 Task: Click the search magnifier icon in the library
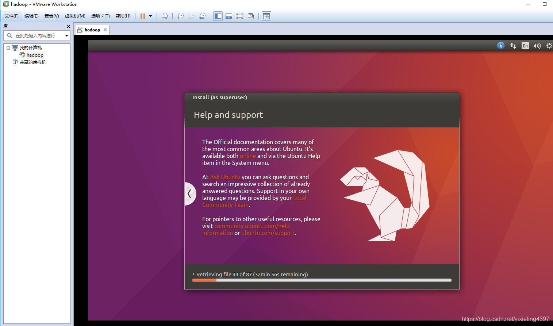(x=9, y=36)
